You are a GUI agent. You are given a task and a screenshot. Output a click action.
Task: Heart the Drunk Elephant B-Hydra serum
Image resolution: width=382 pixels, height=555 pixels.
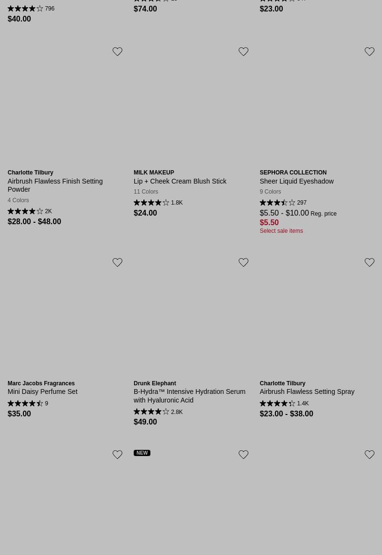click(x=244, y=262)
